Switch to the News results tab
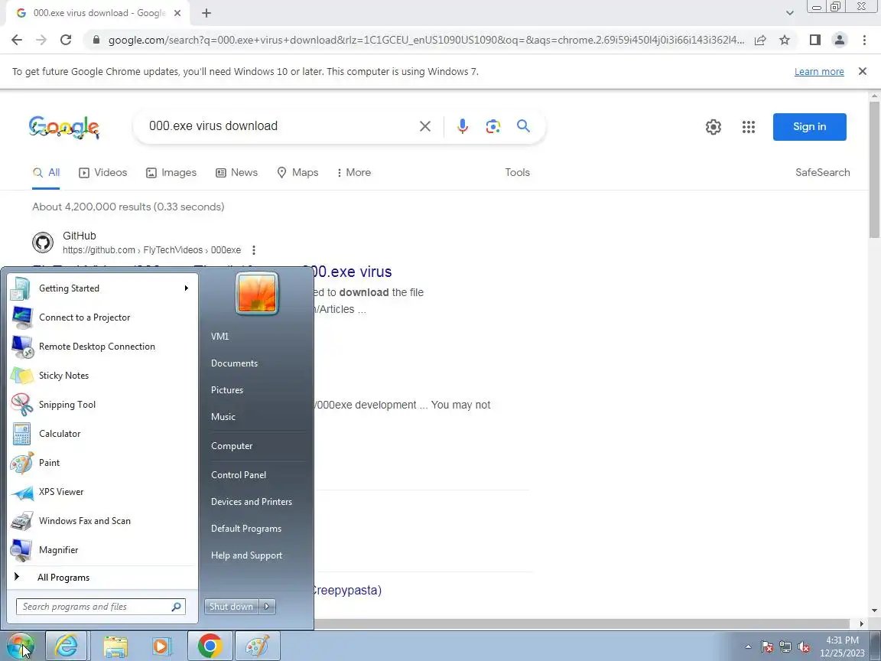The width and height of the screenshot is (881, 661). (236, 173)
